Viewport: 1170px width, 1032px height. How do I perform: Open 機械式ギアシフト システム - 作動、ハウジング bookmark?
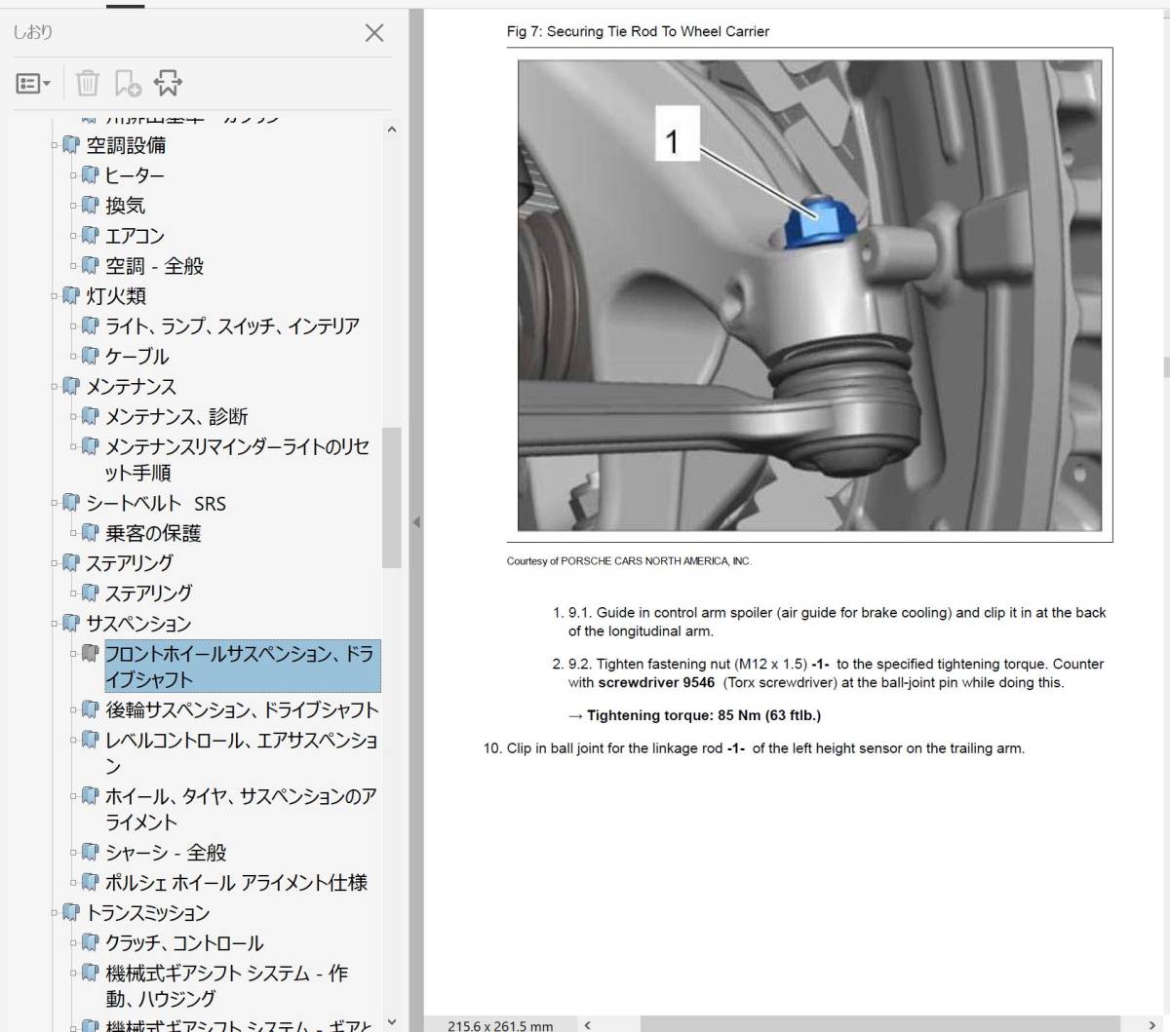pos(226,985)
